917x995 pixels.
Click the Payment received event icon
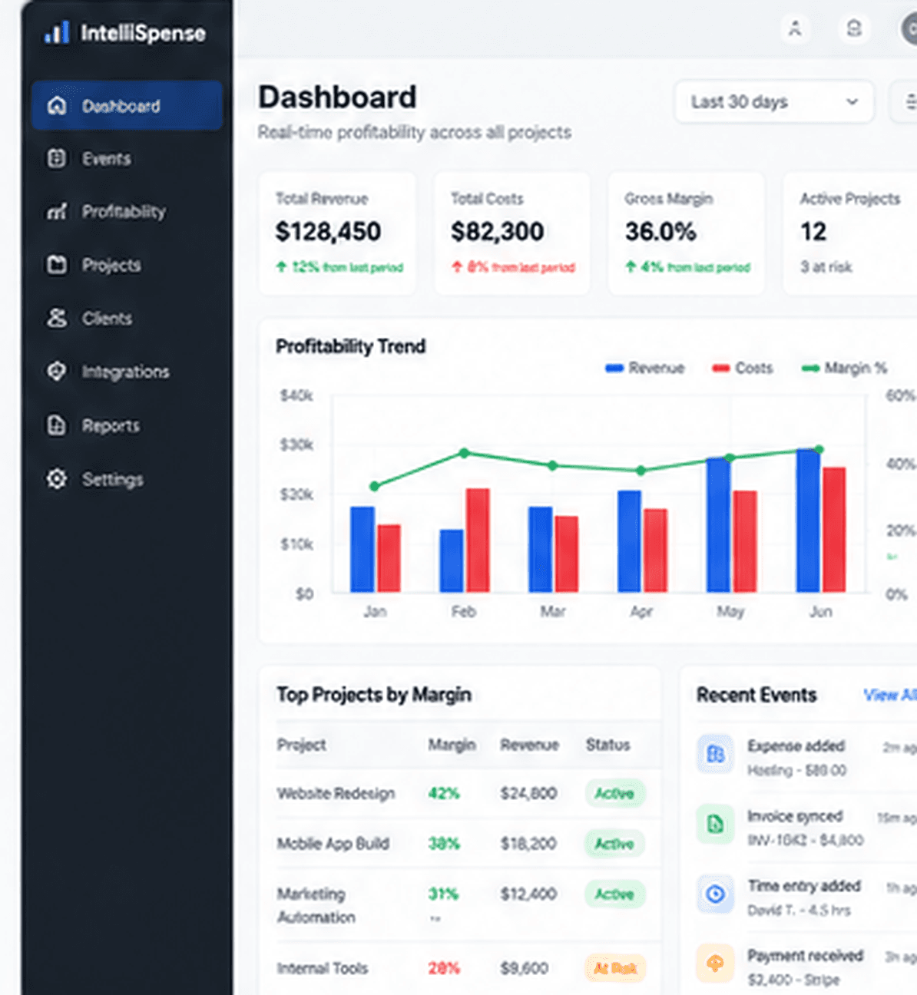715,964
